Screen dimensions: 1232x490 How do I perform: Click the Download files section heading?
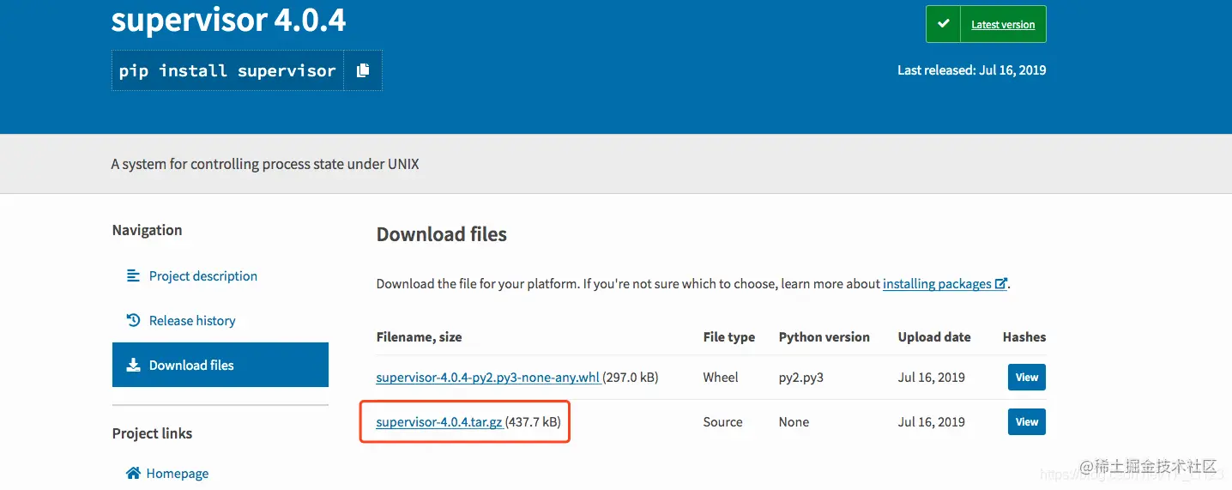pyautogui.click(x=442, y=234)
